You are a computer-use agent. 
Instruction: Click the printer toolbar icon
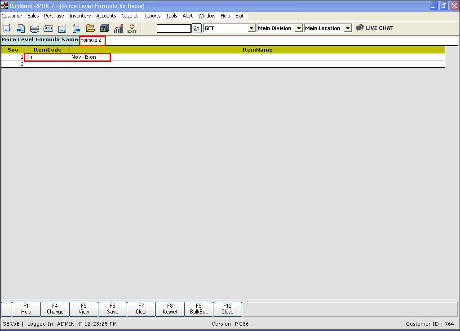(x=35, y=28)
